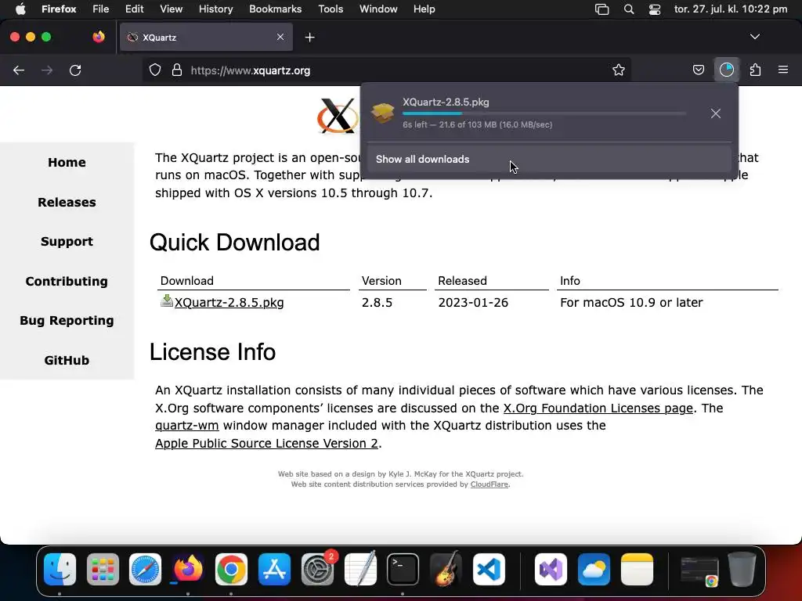The width and height of the screenshot is (802, 601).
Task: Click the XQuartz X logo
Action: [x=338, y=116]
